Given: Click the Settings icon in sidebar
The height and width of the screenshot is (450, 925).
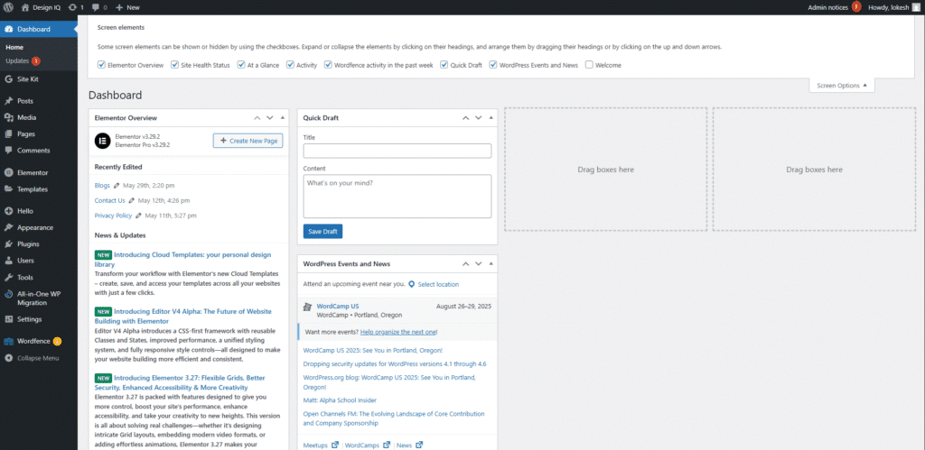Looking at the screenshot, I should (x=8, y=319).
